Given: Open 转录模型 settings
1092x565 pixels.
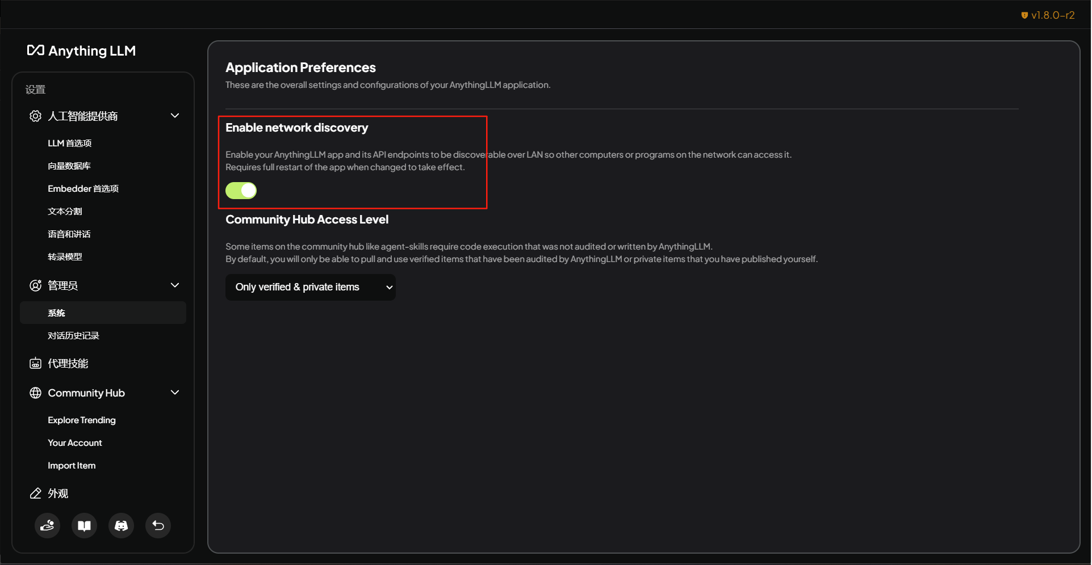Looking at the screenshot, I should pyautogui.click(x=65, y=256).
